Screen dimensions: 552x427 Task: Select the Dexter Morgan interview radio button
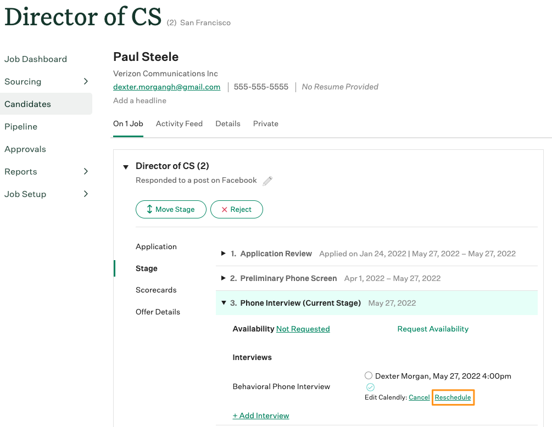pos(369,376)
